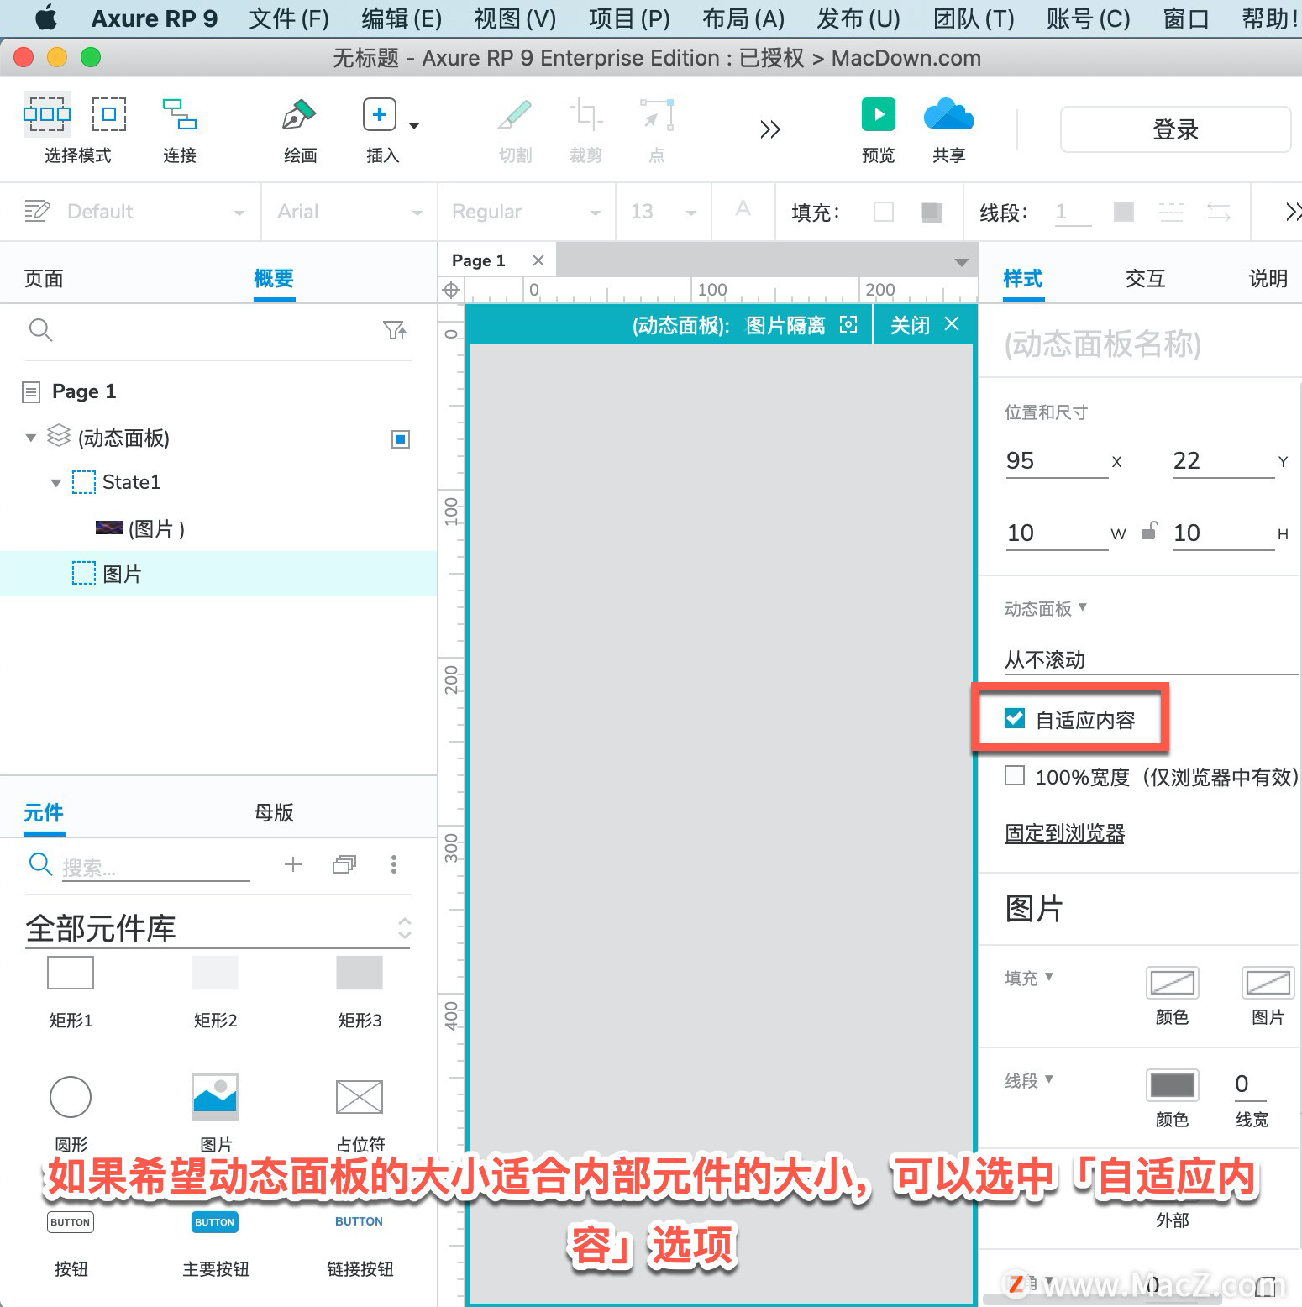Launch Preview with the green play icon
This screenshot has width=1302, height=1307.
point(879,114)
